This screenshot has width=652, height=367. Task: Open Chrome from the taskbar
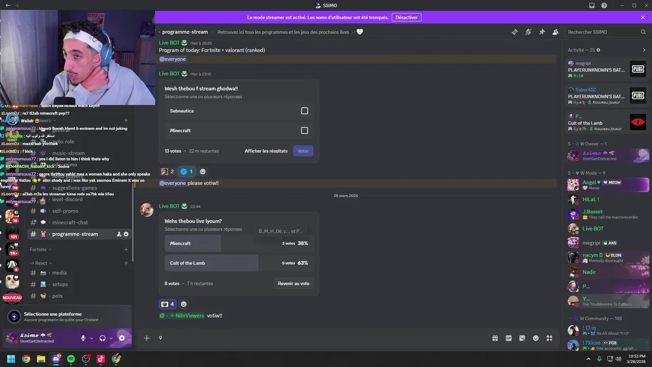pyautogui.click(x=26, y=359)
